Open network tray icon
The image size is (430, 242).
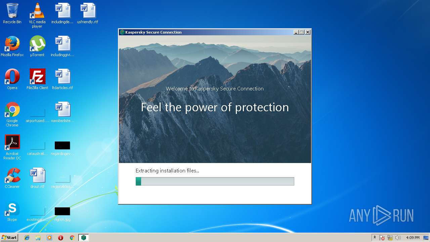click(x=390, y=238)
